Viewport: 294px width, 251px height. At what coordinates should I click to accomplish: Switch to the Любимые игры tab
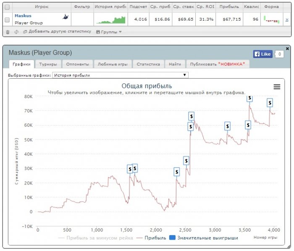[x=113, y=64]
